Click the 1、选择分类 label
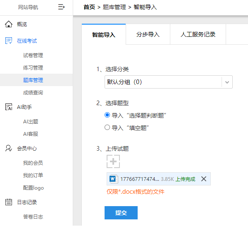The width and height of the screenshot is (248, 226). click(x=112, y=69)
